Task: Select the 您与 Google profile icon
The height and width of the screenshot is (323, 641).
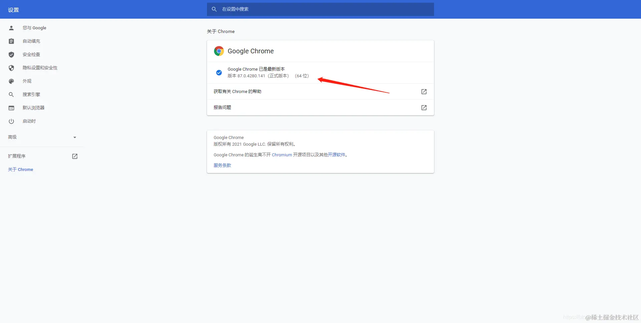Action: pyautogui.click(x=11, y=28)
